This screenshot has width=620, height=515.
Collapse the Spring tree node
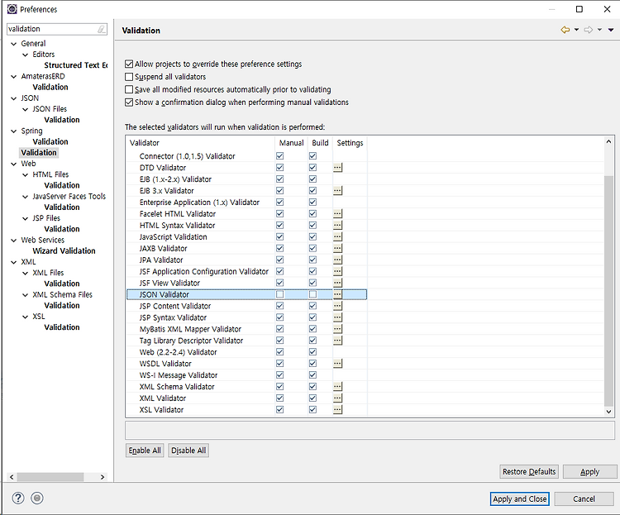(14, 131)
